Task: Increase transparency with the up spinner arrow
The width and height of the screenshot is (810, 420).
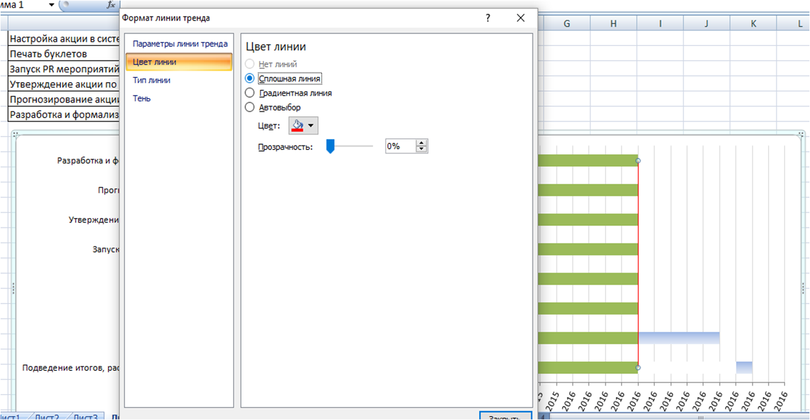Action: [x=421, y=143]
